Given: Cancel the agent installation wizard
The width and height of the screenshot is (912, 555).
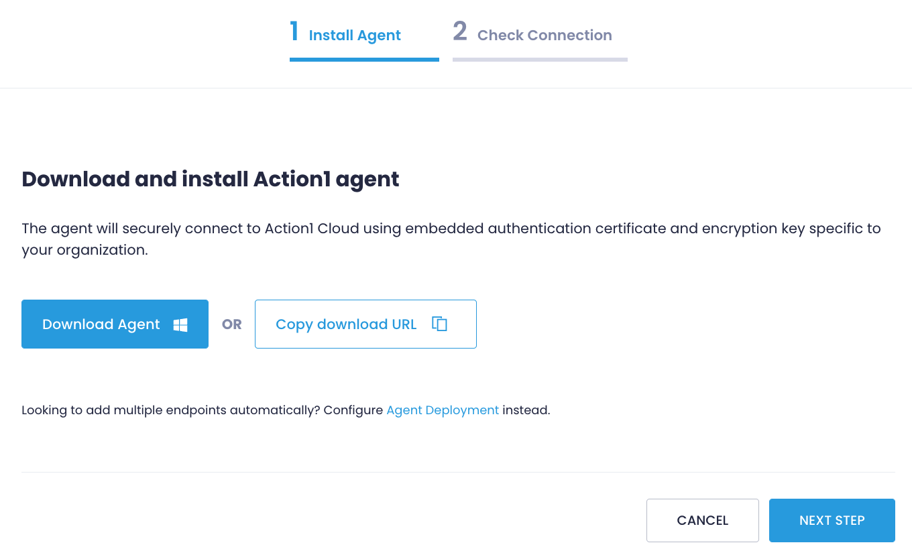Looking at the screenshot, I should pos(703,520).
